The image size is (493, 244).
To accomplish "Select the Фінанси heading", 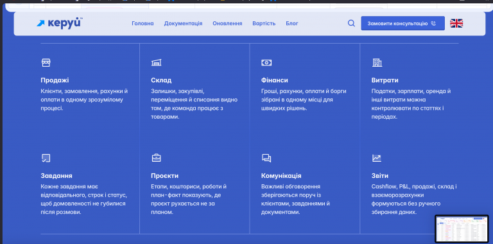I will pyautogui.click(x=275, y=80).
